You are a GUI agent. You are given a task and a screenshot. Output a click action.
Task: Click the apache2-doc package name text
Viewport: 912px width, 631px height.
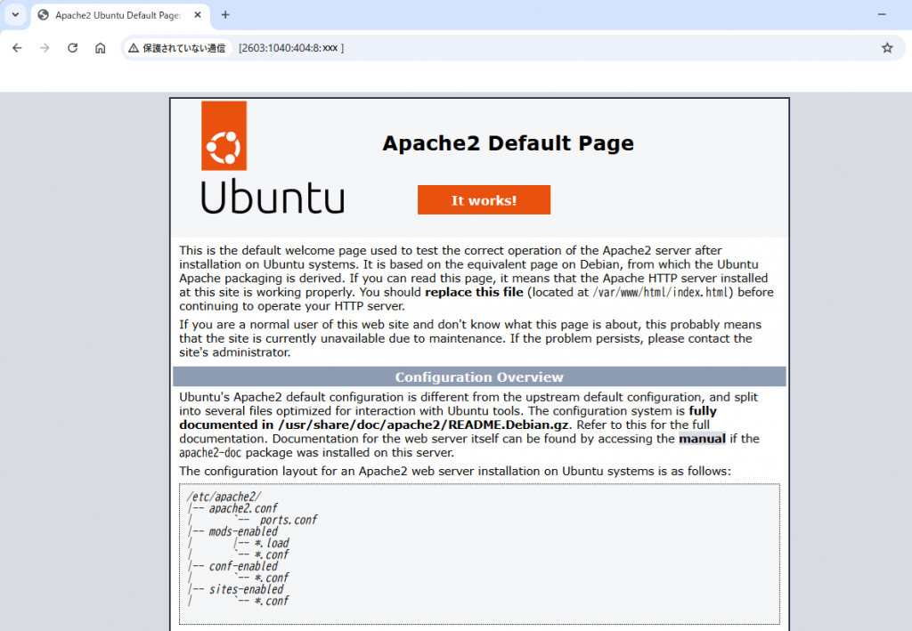210,453
